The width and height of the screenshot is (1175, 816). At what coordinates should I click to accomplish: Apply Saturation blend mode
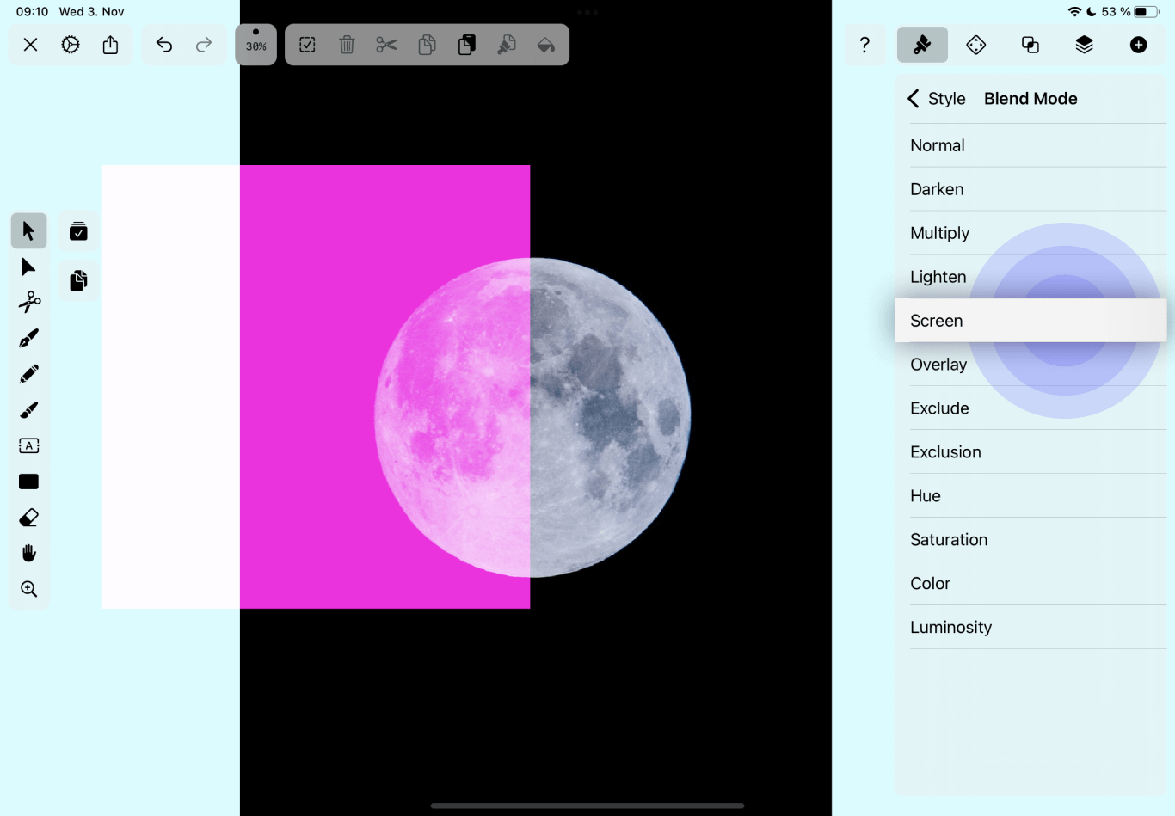[1030, 540]
